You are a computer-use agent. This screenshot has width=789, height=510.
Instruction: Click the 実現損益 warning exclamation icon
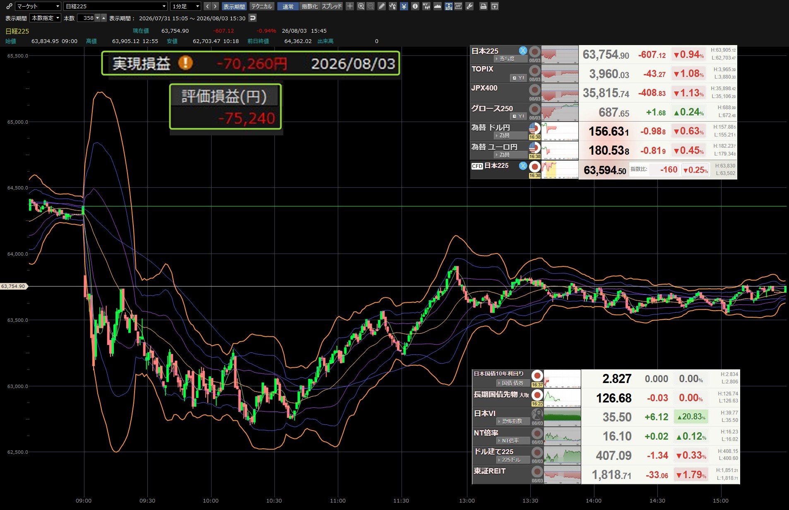pyautogui.click(x=185, y=63)
